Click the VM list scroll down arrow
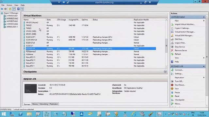209x117 pixels. [166, 67]
